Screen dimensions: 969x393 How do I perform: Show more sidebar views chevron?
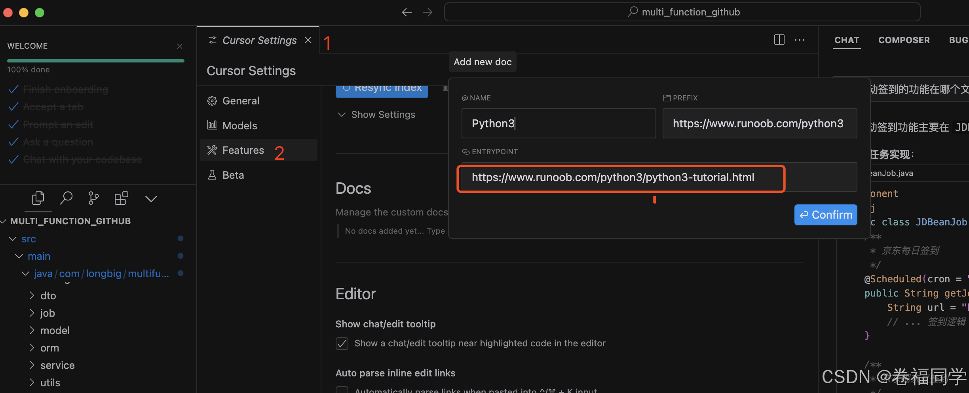point(151,198)
